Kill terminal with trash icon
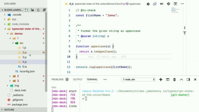The height and width of the screenshot is (112, 199). [x=174, y=80]
